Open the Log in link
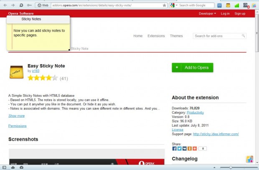This screenshot has height=170, width=259. click(x=225, y=13)
